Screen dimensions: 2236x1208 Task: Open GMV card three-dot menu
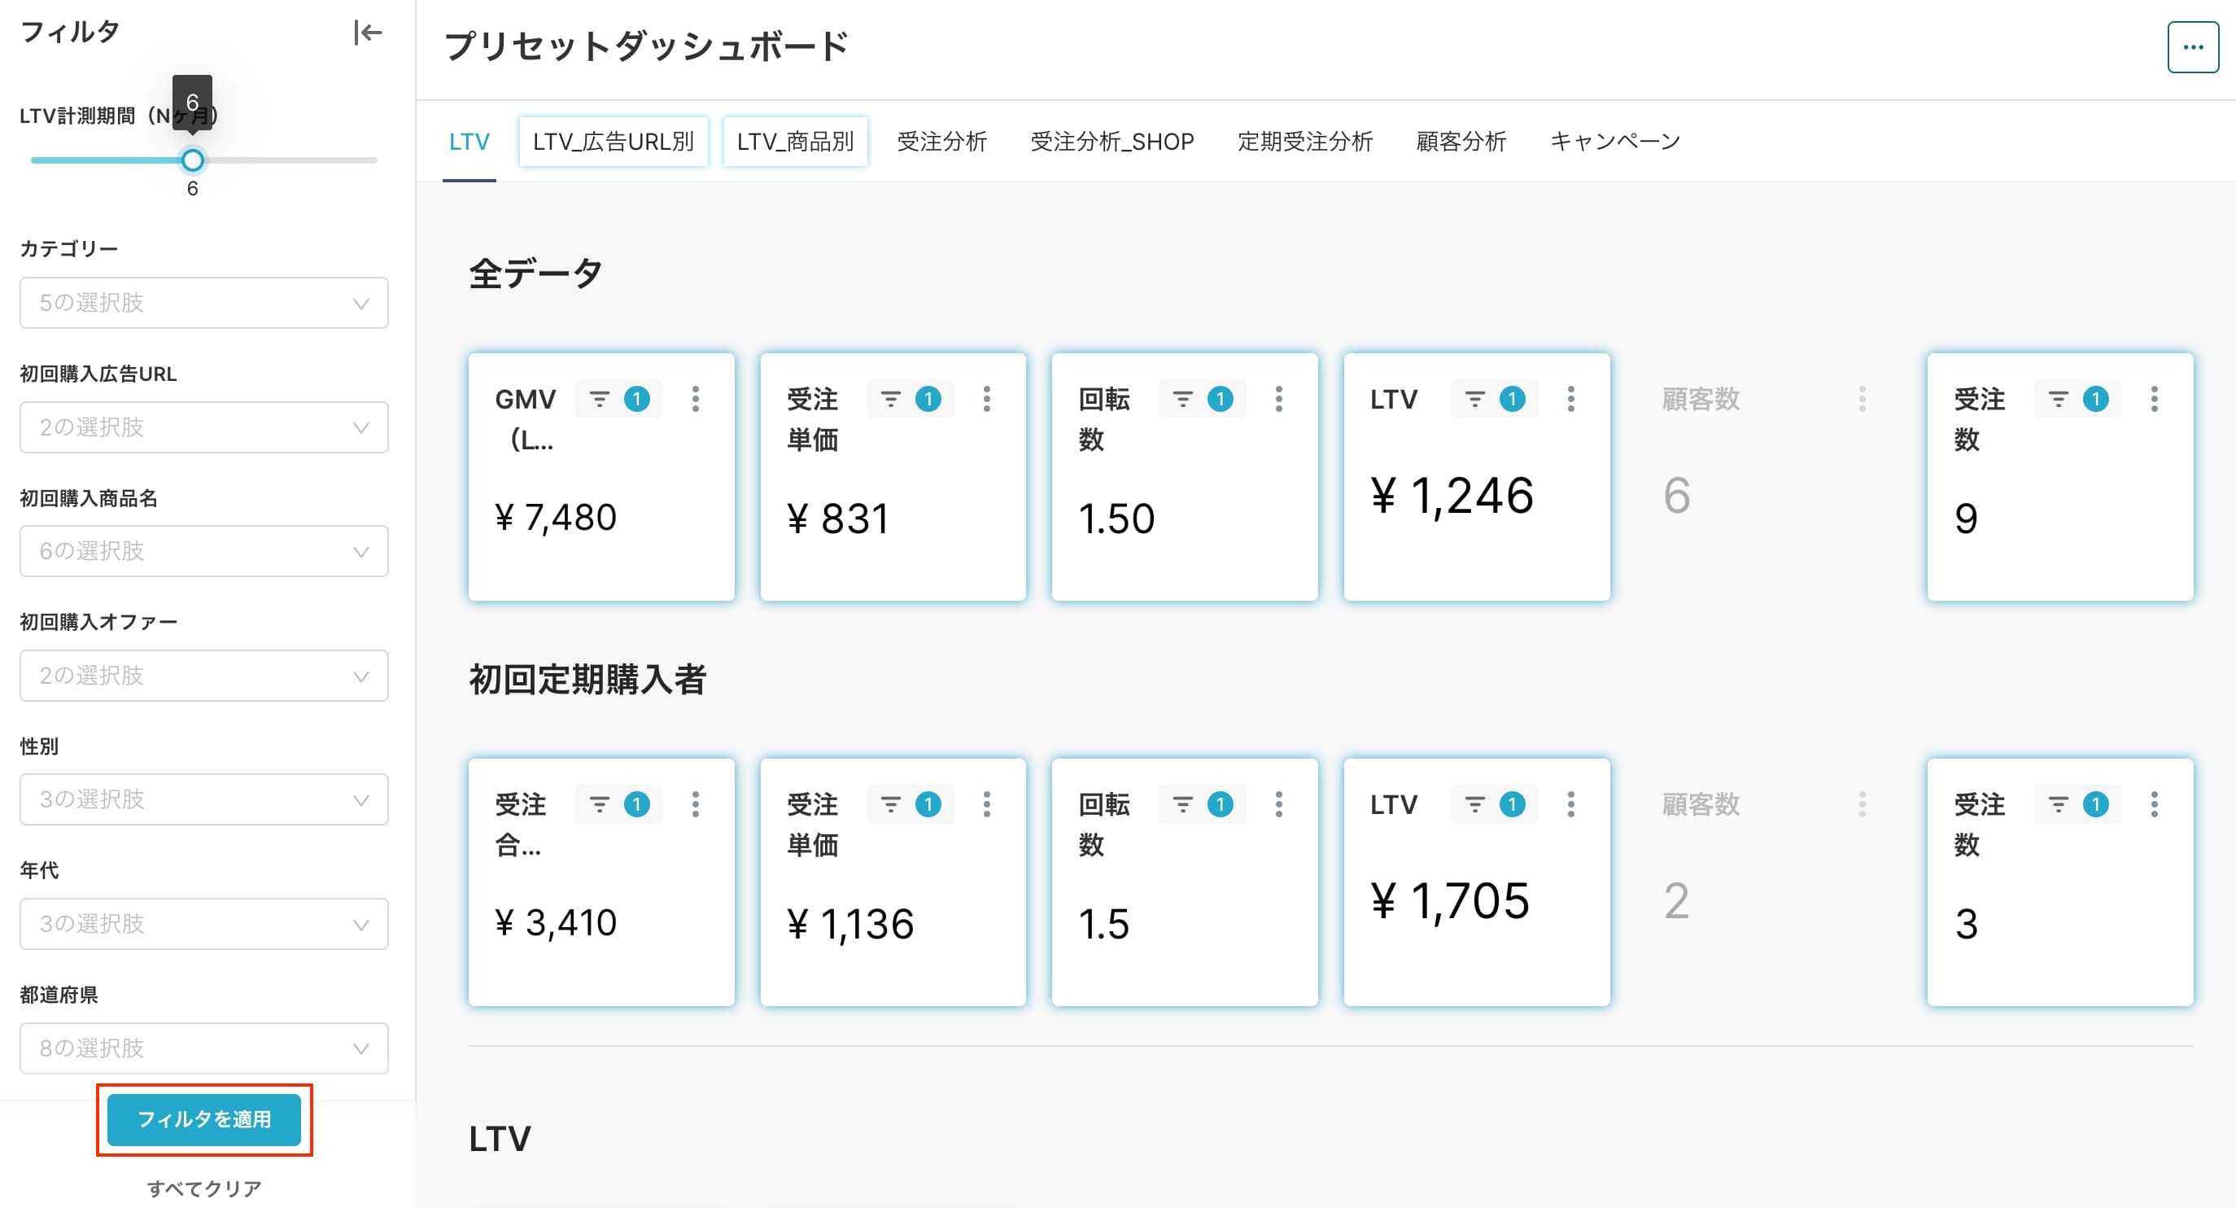pos(695,399)
